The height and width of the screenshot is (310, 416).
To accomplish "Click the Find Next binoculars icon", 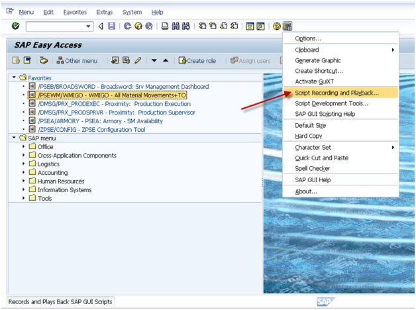I will [186, 26].
